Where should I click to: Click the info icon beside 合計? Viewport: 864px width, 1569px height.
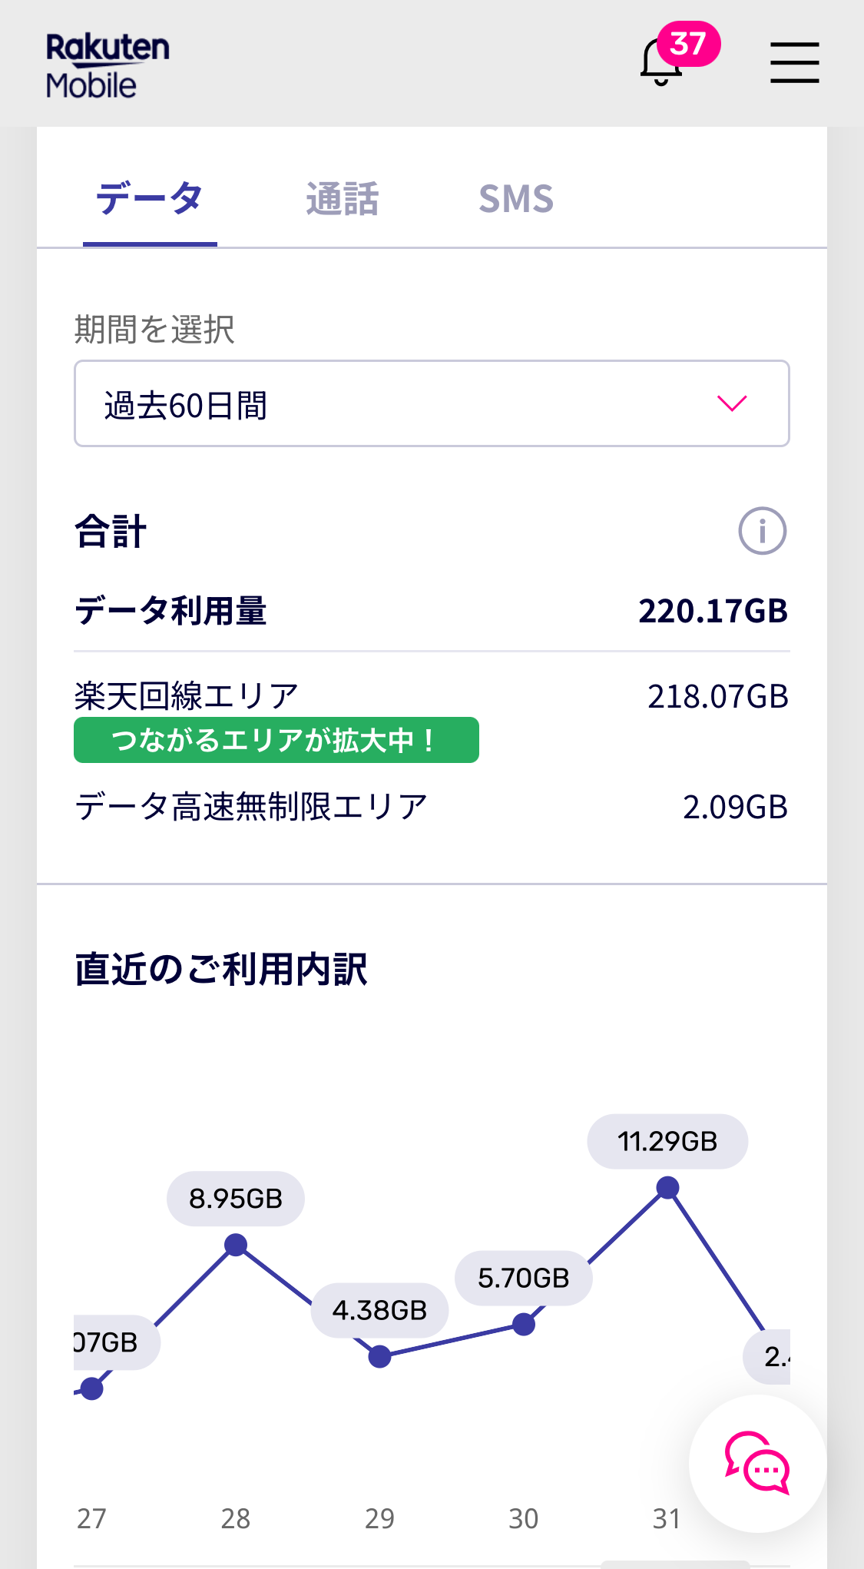(x=762, y=531)
